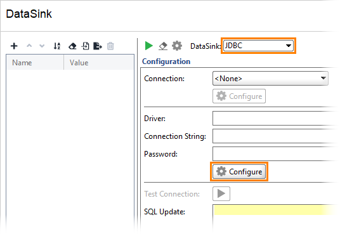Image resolution: width=340 pixels, height=234 pixels.
Task: Save properties to file icon
Action: point(98,46)
